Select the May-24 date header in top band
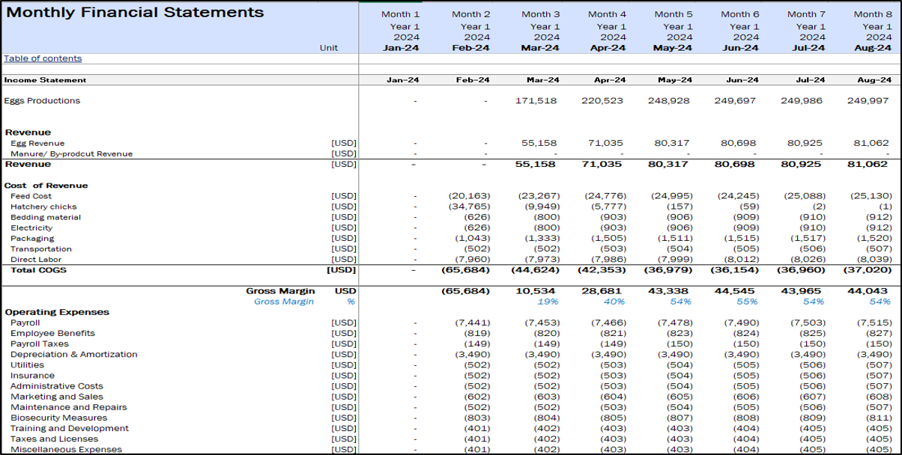 click(x=673, y=48)
